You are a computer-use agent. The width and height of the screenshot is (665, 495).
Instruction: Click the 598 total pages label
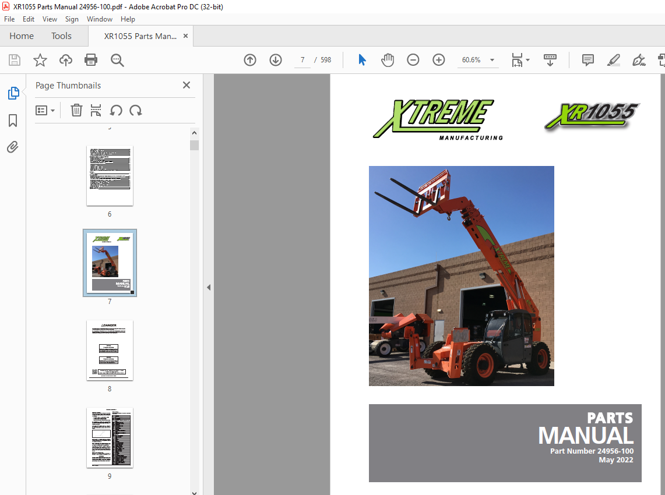(x=326, y=60)
